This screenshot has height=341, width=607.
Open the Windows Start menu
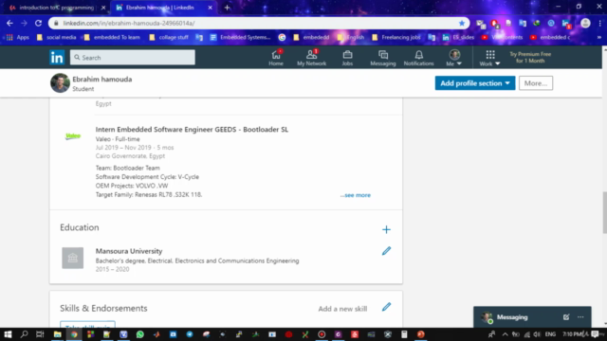(x=8, y=334)
